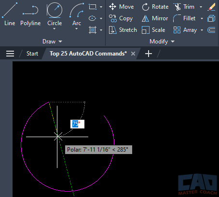Activate the Scale command

[x=153, y=30]
